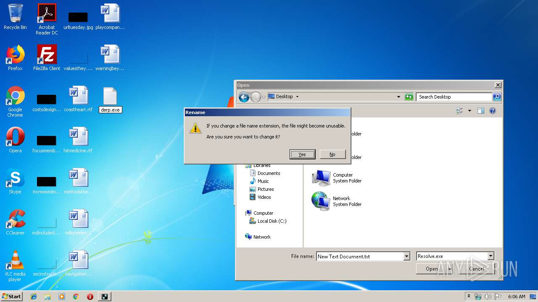Open Windows Explorer from taskbar
538x302 pixels.
pyautogui.click(x=47, y=297)
